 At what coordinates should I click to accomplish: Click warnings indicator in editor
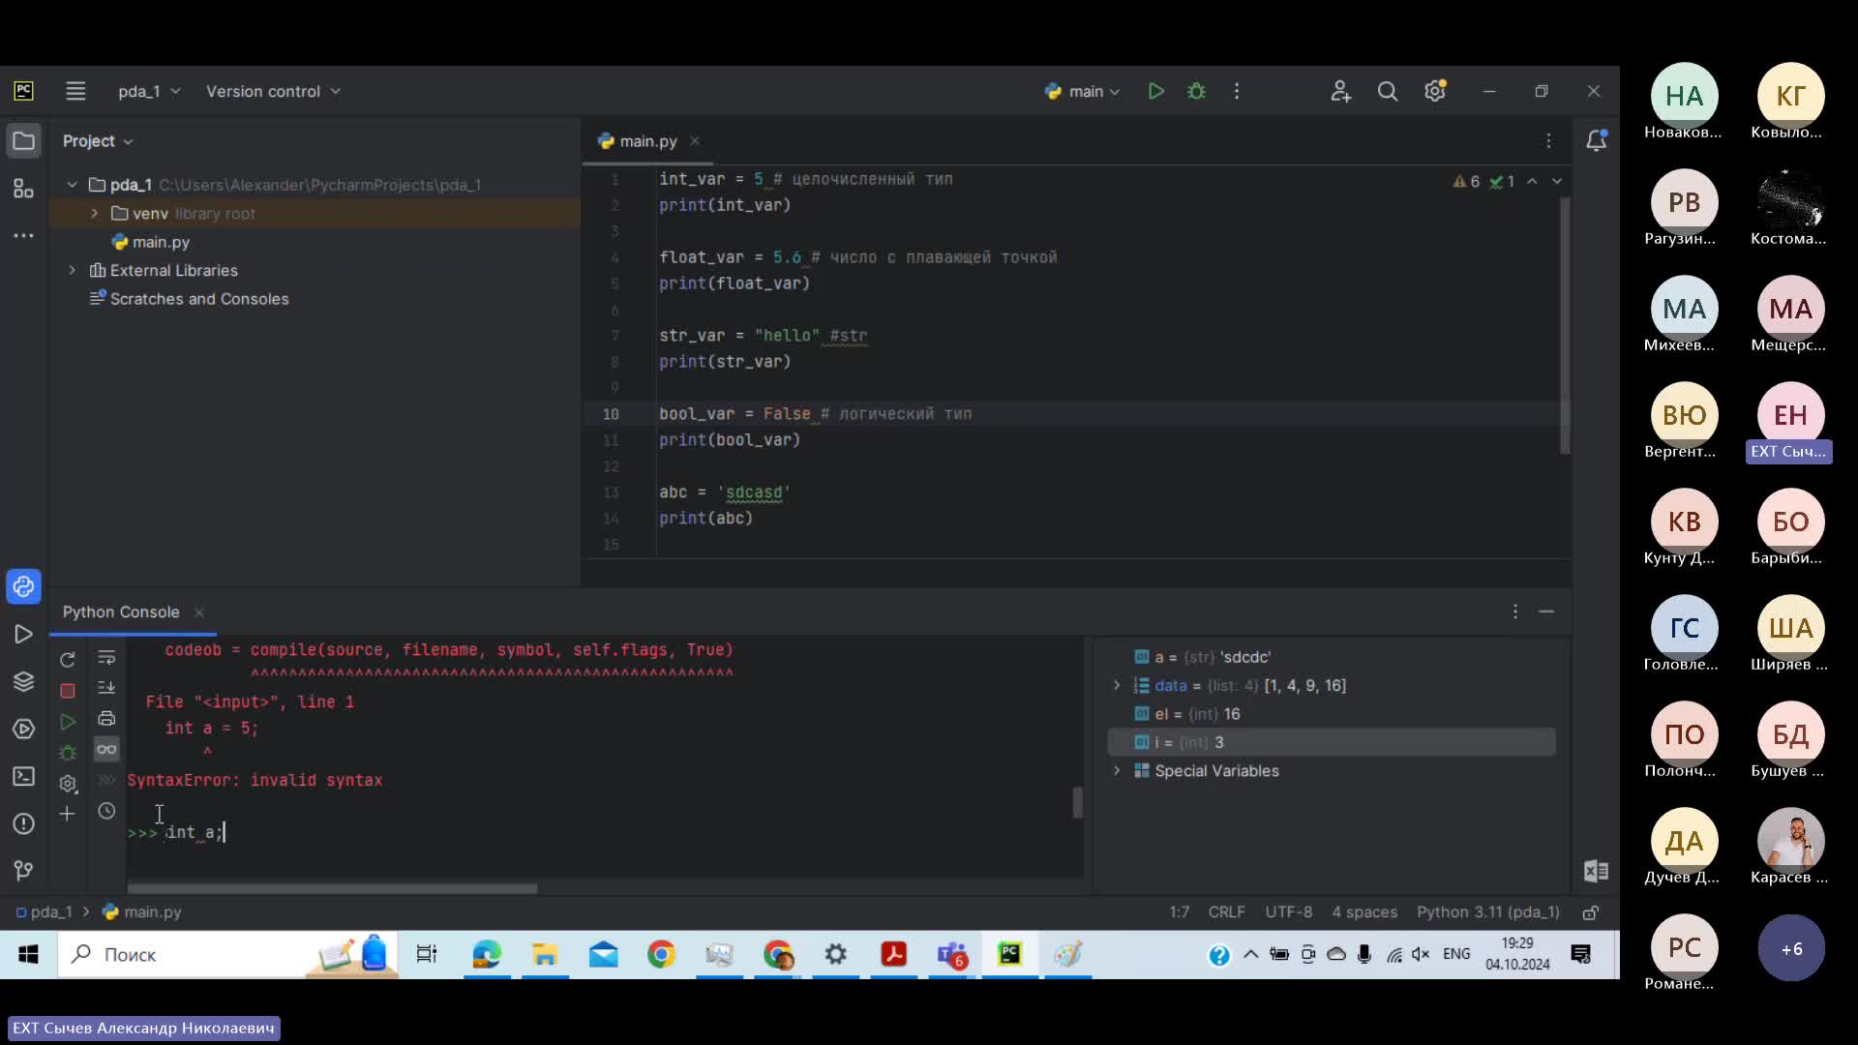pos(1467,182)
